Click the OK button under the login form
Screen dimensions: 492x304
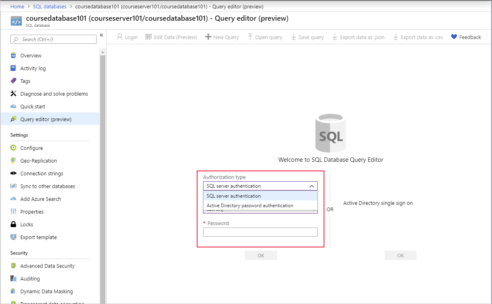(261, 255)
